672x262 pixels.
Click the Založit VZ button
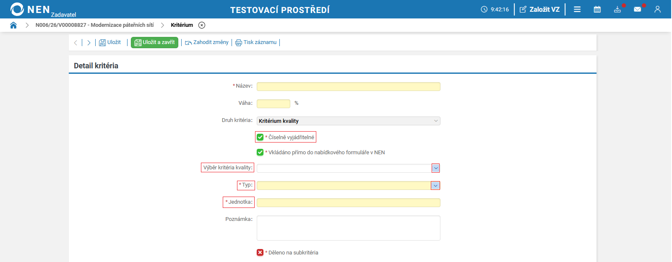pyautogui.click(x=539, y=9)
